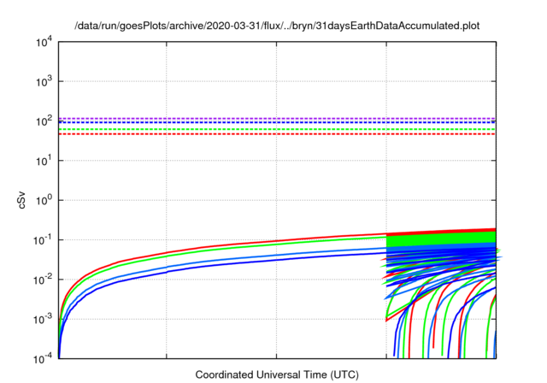The image size is (547, 383).
Task: Click the purple dashed threshold line
Action: coord(277,119)
